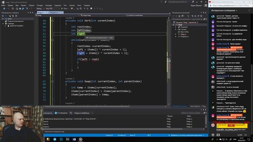Screen dimensions: 253x142
Task: Open the Build + IntelliSense dropdown
Action: (x=83, y=113)
